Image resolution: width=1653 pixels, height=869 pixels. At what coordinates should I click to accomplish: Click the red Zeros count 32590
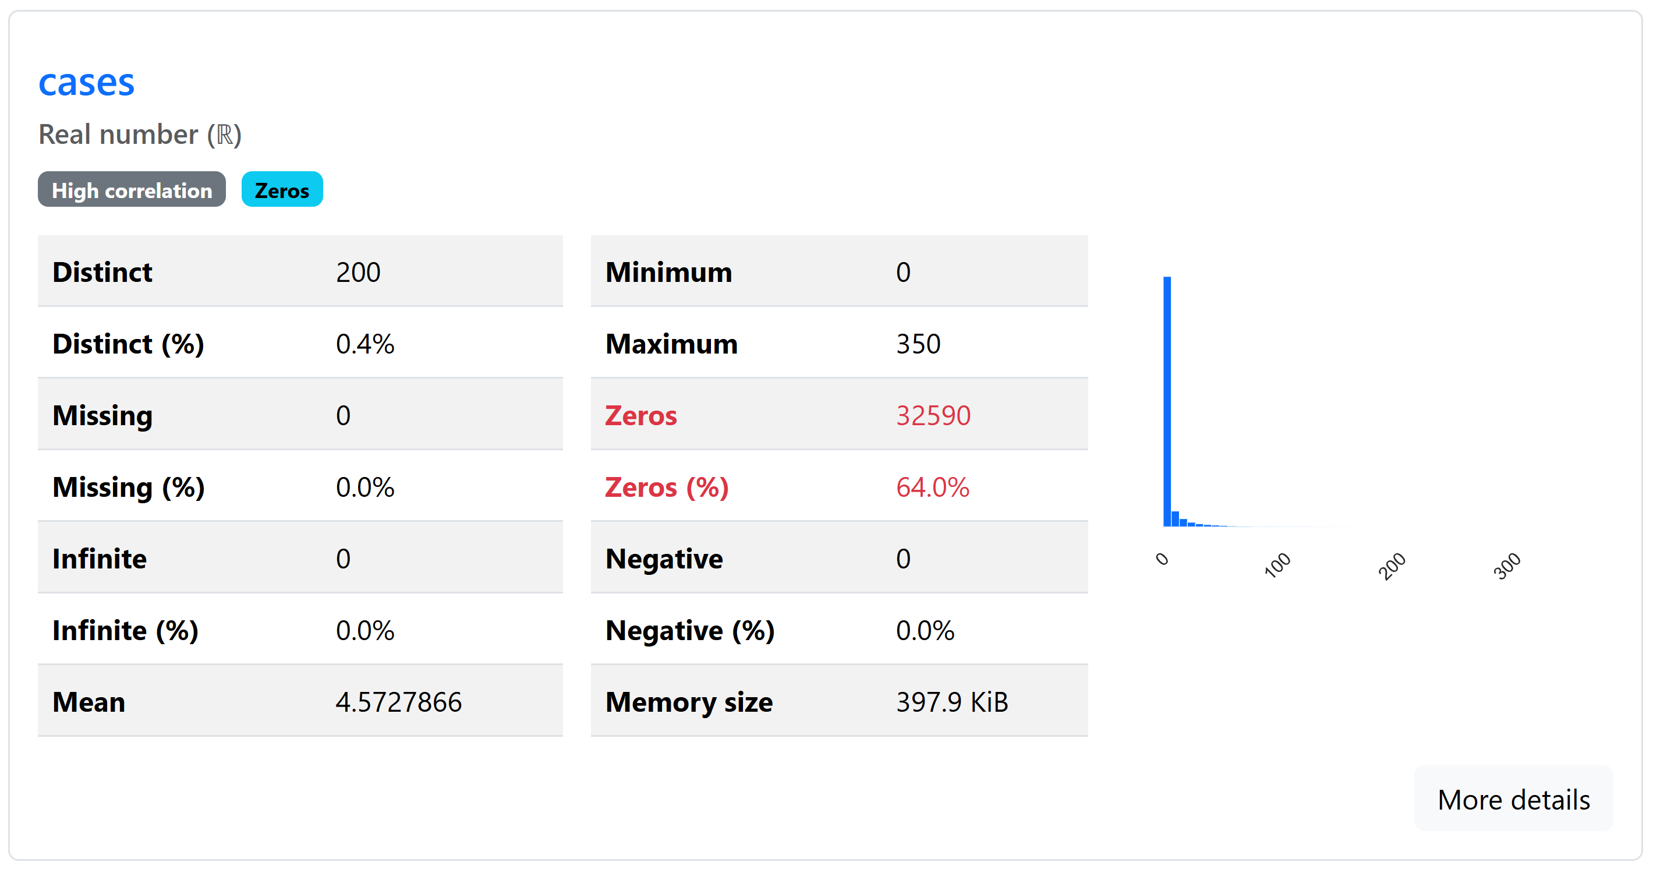[933, 416]
